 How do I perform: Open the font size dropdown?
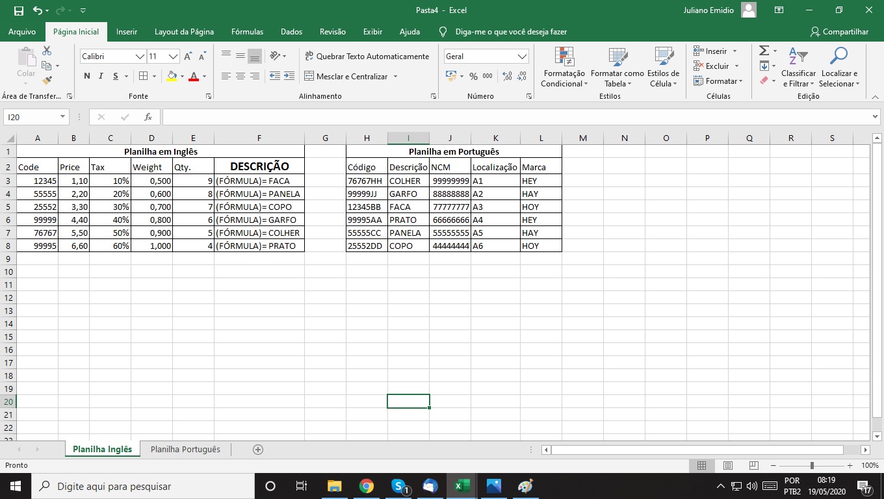pos(173,57)
